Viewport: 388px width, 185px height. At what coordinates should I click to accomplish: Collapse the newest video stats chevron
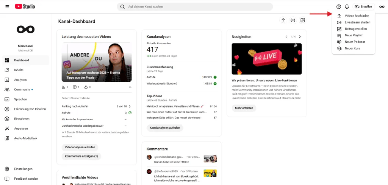click(x=130, y=87)
